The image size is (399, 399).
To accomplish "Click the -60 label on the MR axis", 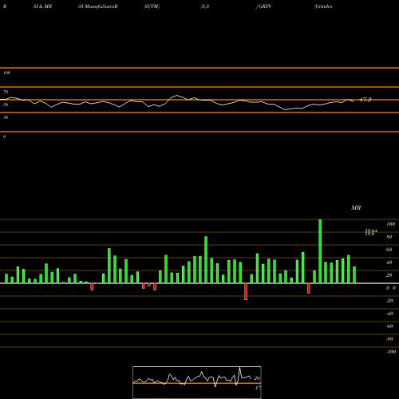I will click(x=389, y=326).
